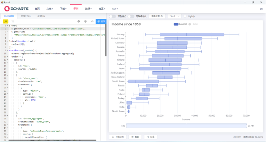Click the screenshot camera button
The width and height of the screenshot is (266, 142).
pyautogui.click(x=135, y=137)
